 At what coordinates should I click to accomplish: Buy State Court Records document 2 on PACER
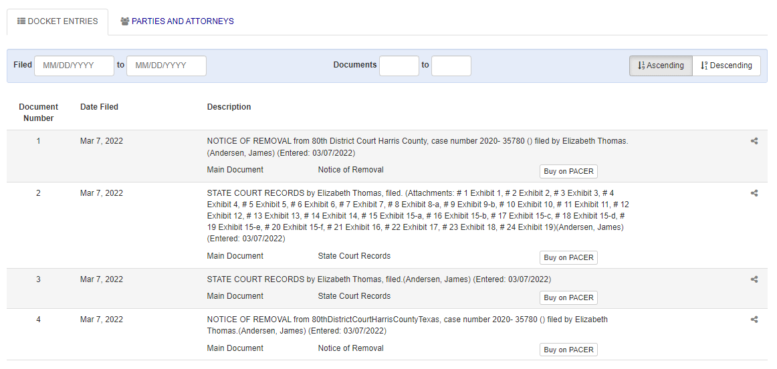click(568, 257)
